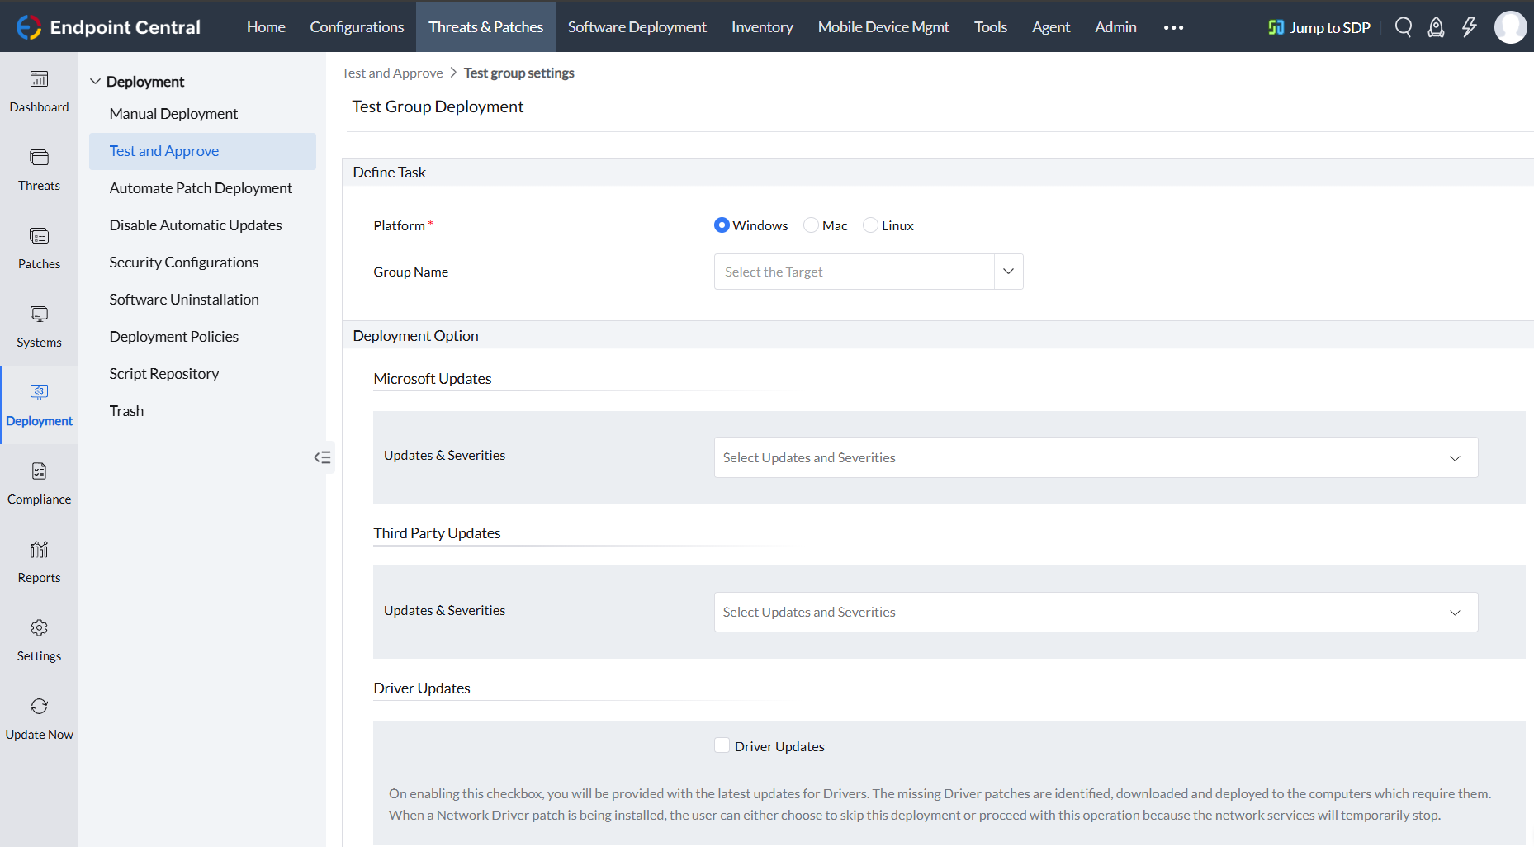This screenshot has width=1534, height=847.
Task: Collapse the left navigation panel
Action: 322,457
